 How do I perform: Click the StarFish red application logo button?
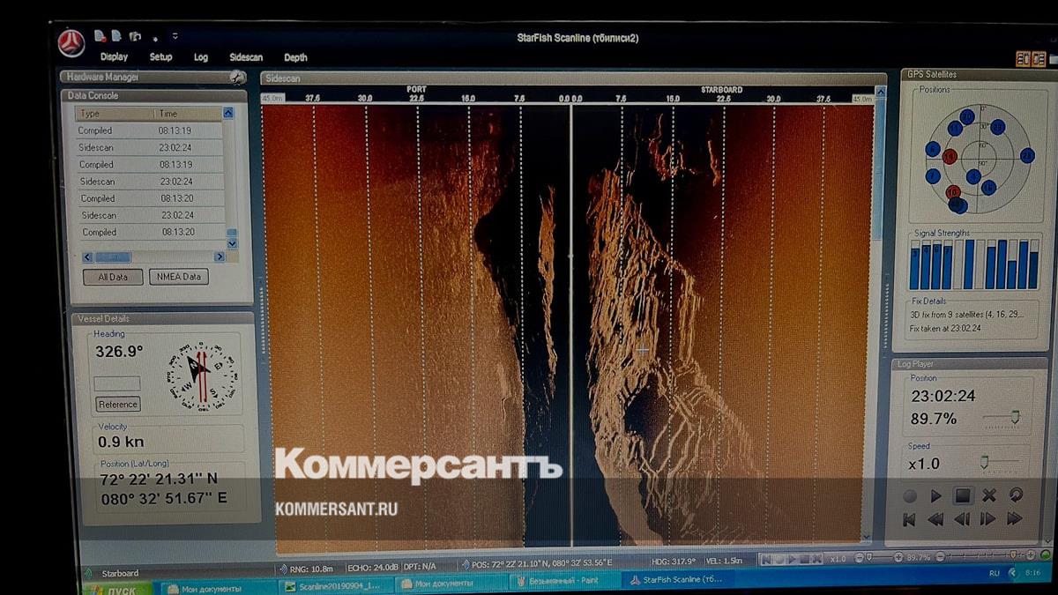coord(71,41)
